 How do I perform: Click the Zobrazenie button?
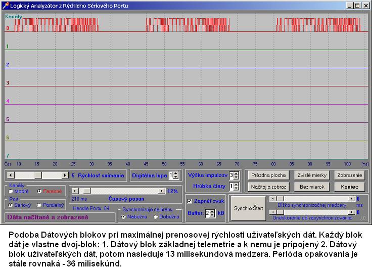point(349,175)
